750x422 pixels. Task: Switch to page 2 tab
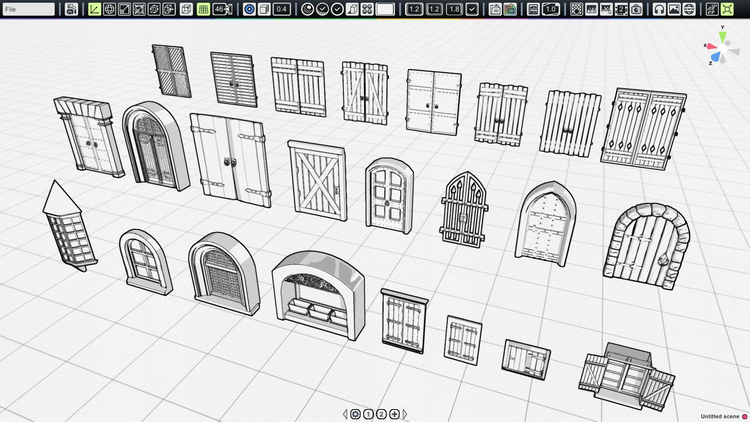(x=381, y=414)
